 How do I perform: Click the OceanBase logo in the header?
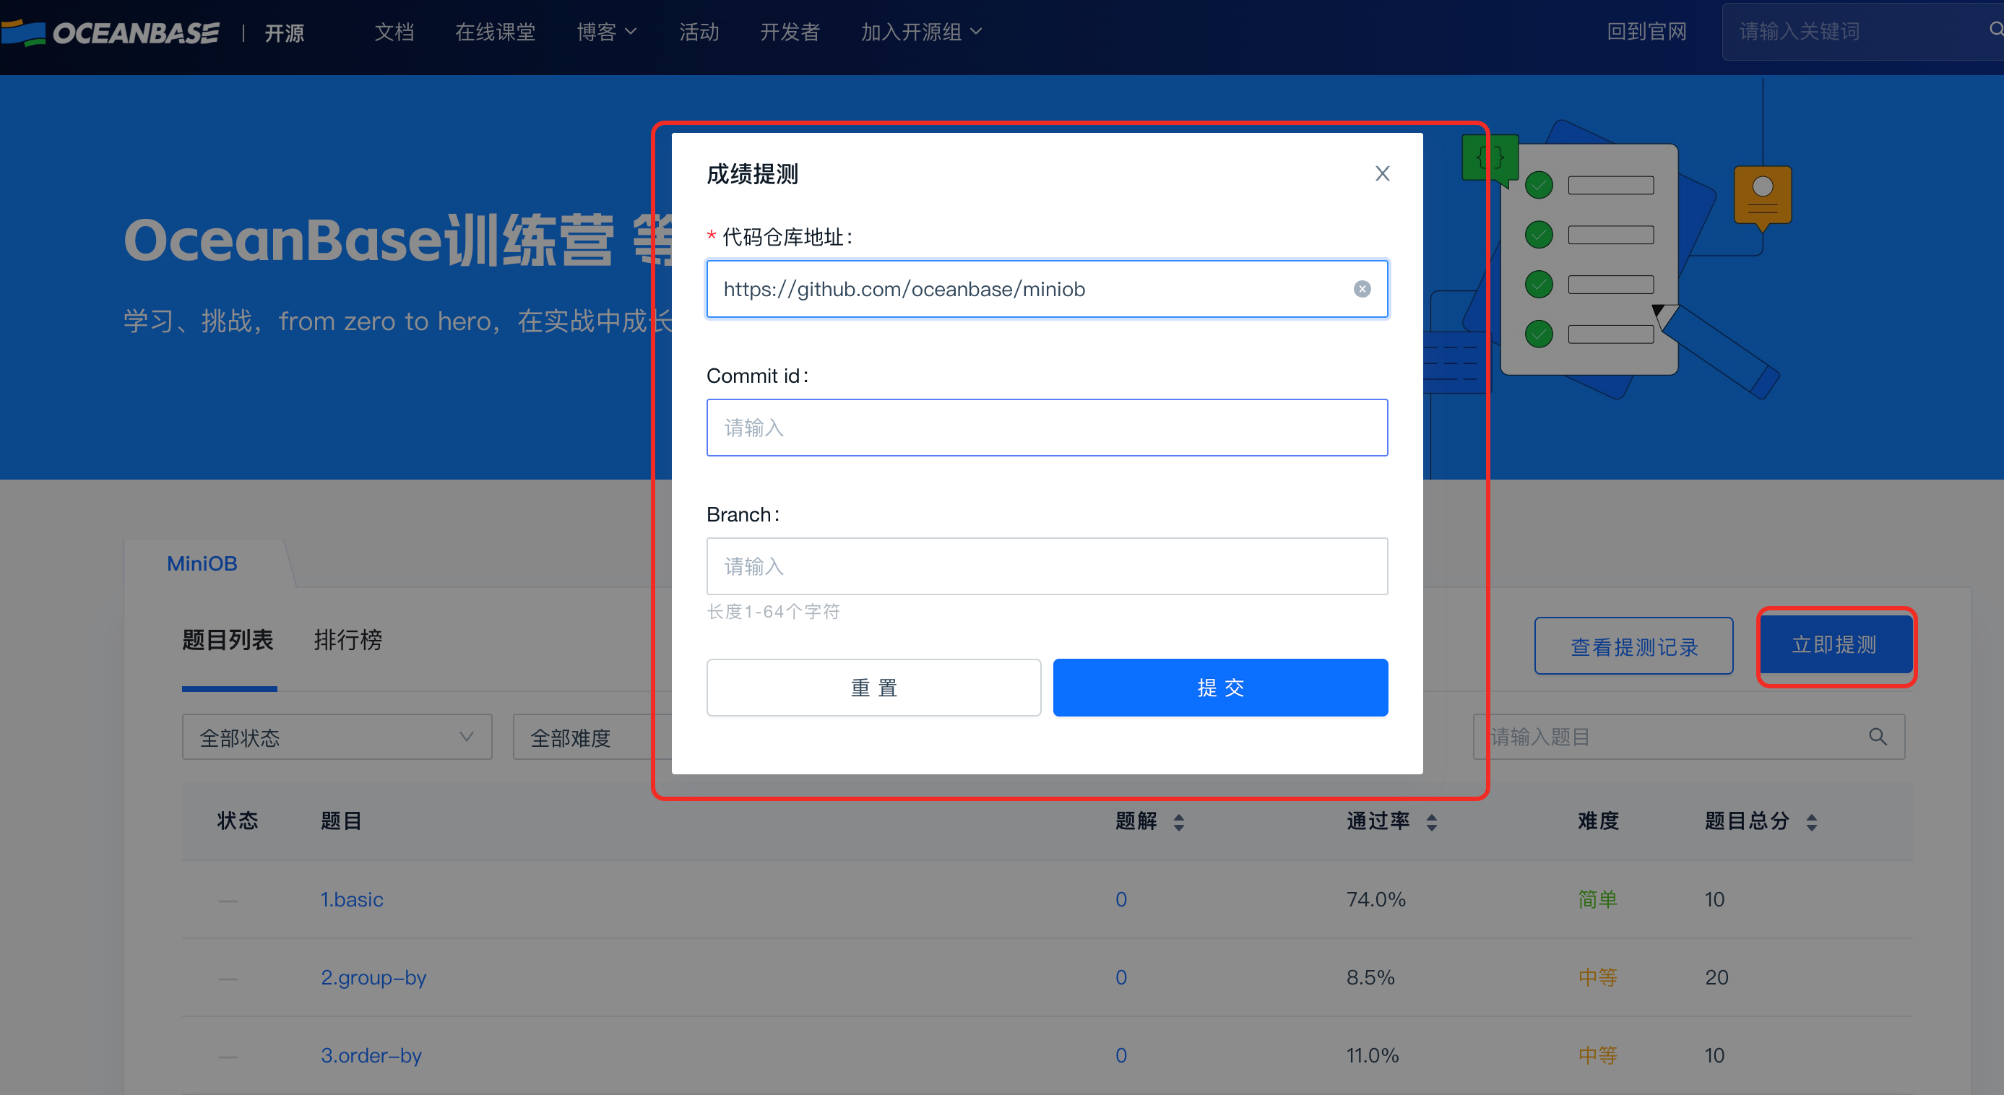(x=111, y=33)
